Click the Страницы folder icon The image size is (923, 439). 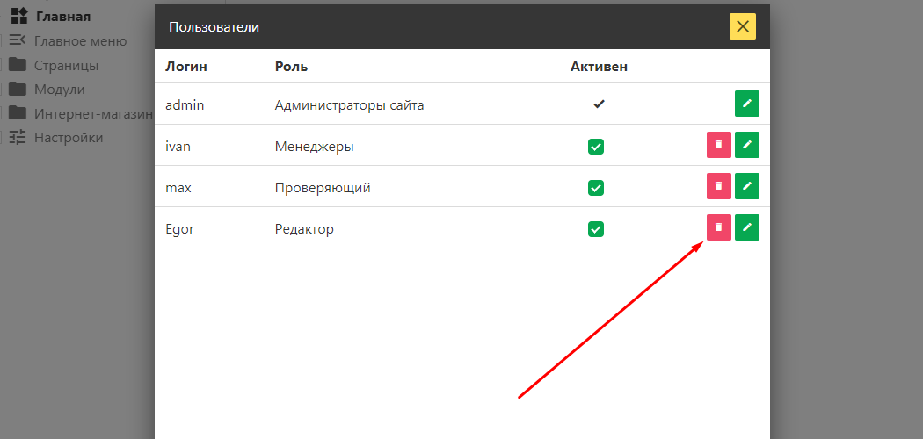point(18,64)
